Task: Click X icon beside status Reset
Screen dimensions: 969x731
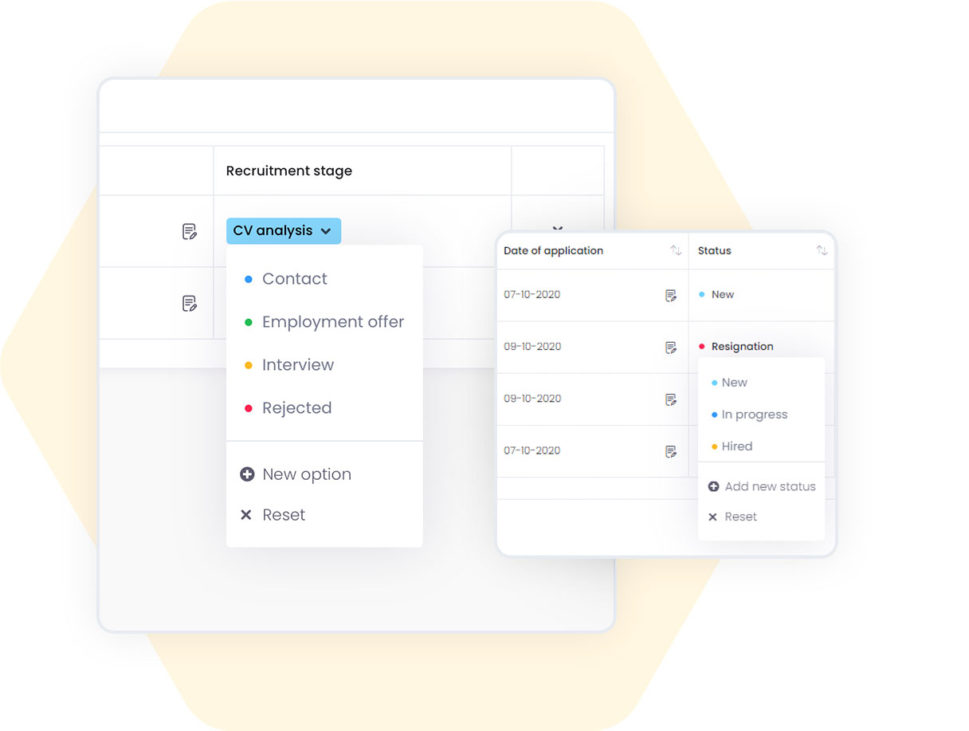Action: [712, 517]
